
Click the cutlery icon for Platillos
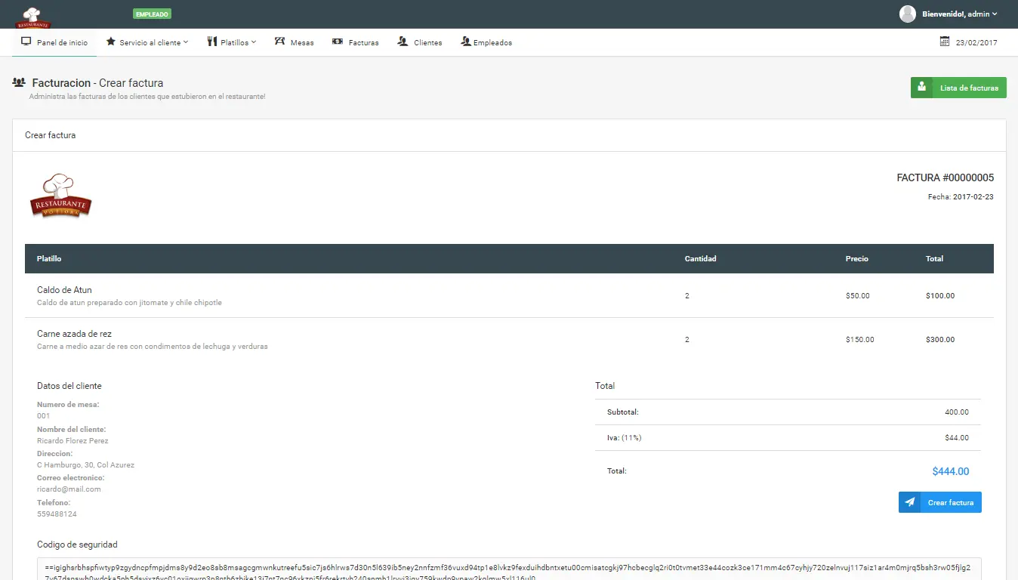(x=211, y=42)
